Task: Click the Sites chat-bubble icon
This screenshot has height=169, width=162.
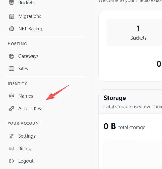Action: (11, 69)
